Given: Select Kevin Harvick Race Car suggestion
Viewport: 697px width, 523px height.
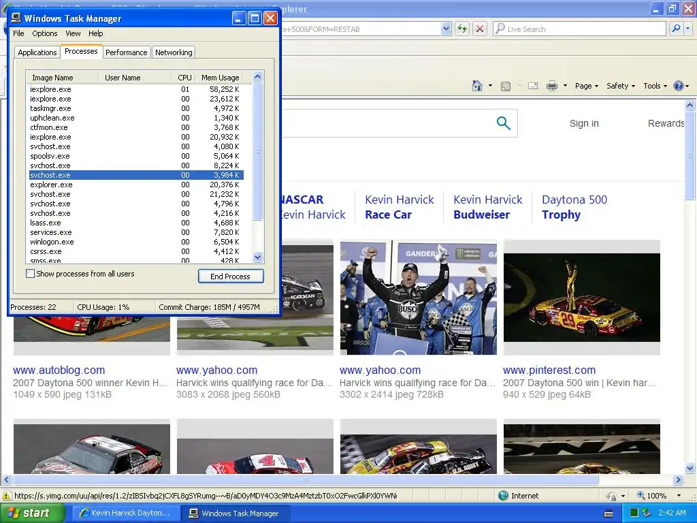Looking at the screenshot, I should tap(399, 207).
